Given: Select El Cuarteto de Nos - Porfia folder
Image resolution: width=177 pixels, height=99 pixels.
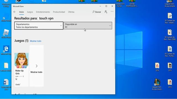Looking at the screenshot, I should 170,51.
